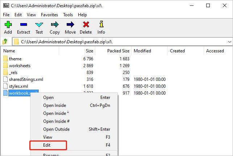Screen dimensions: 233x156
Task: Select the styles.xml file name
Action: 18,86
